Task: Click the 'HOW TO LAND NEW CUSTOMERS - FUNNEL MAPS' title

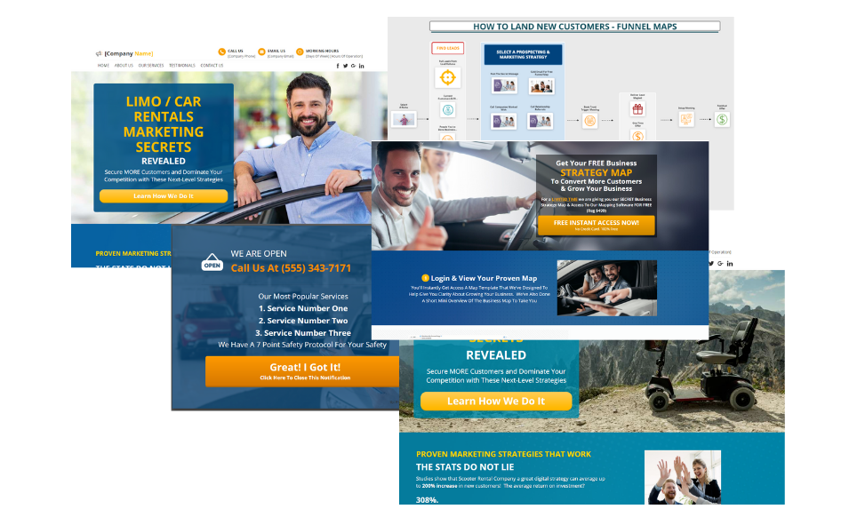Action: 575,27
